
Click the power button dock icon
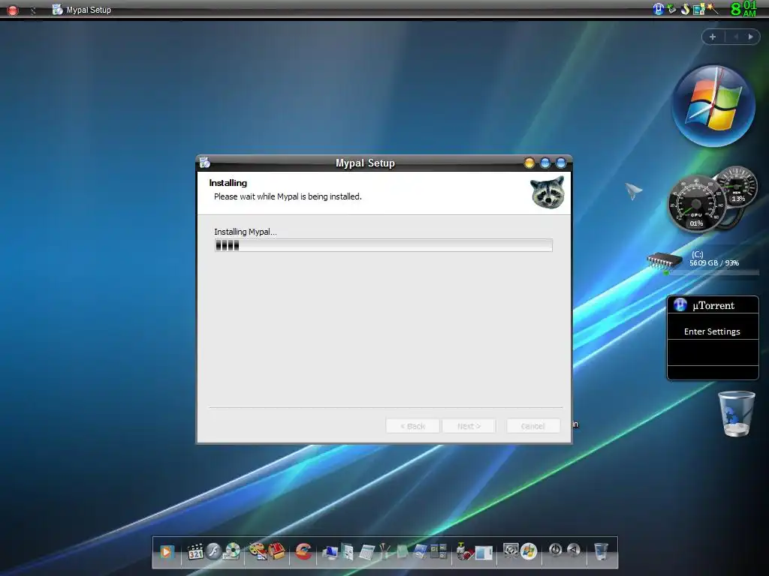coord(555,550)
